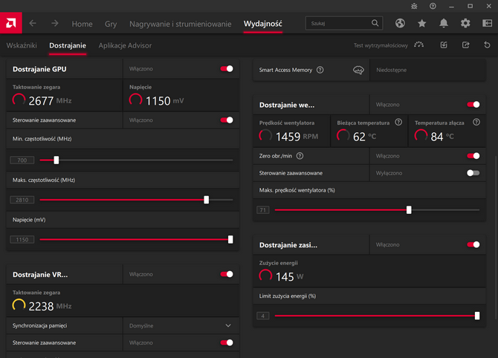This screenshot has height=358, width=498.
Task: Enable fan Sterowanie zaawansowane switch
Action: pos(473,173)
